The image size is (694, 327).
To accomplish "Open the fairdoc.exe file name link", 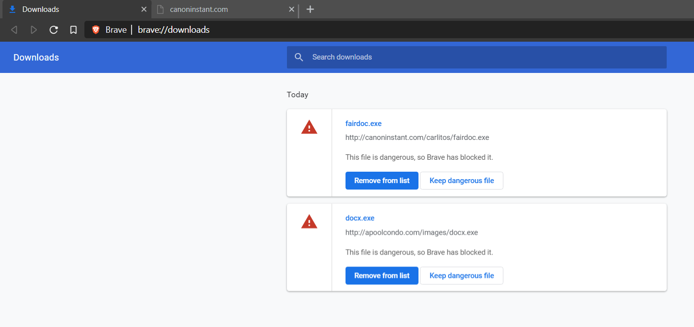I will coord(363,124).
